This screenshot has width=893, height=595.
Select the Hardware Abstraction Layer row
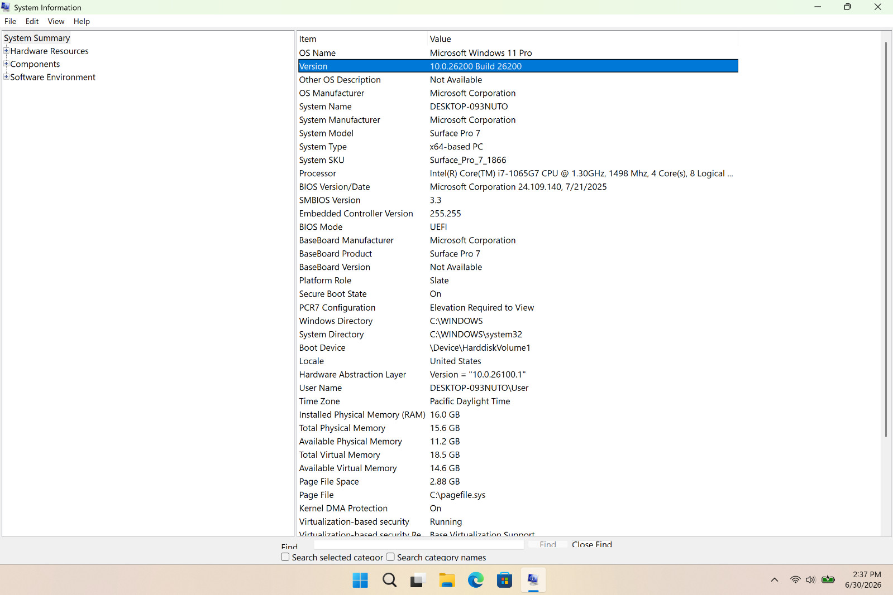pyautogui.click(x=518, y=375)
